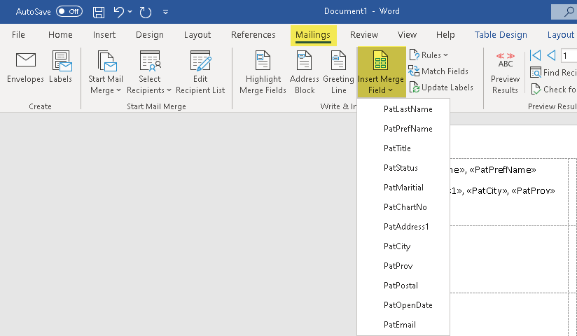This screenshot has width=577, height=336.
Task: Click the Undo arrow icon
Action: pyautogui.click(x=119, y=12)
